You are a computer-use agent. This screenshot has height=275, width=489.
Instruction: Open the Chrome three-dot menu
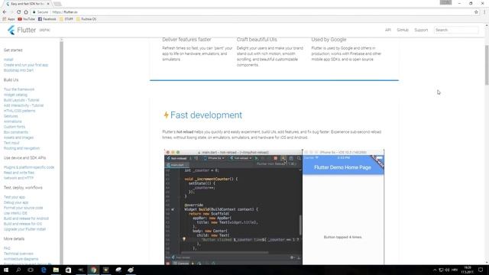click(x=484, y=12)
